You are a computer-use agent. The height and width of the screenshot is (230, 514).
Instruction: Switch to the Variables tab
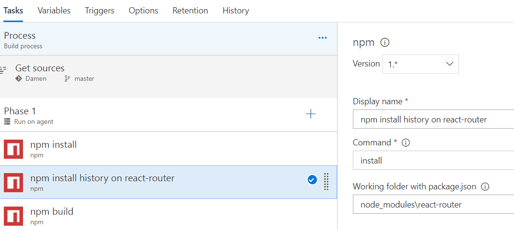click(54, 11)
